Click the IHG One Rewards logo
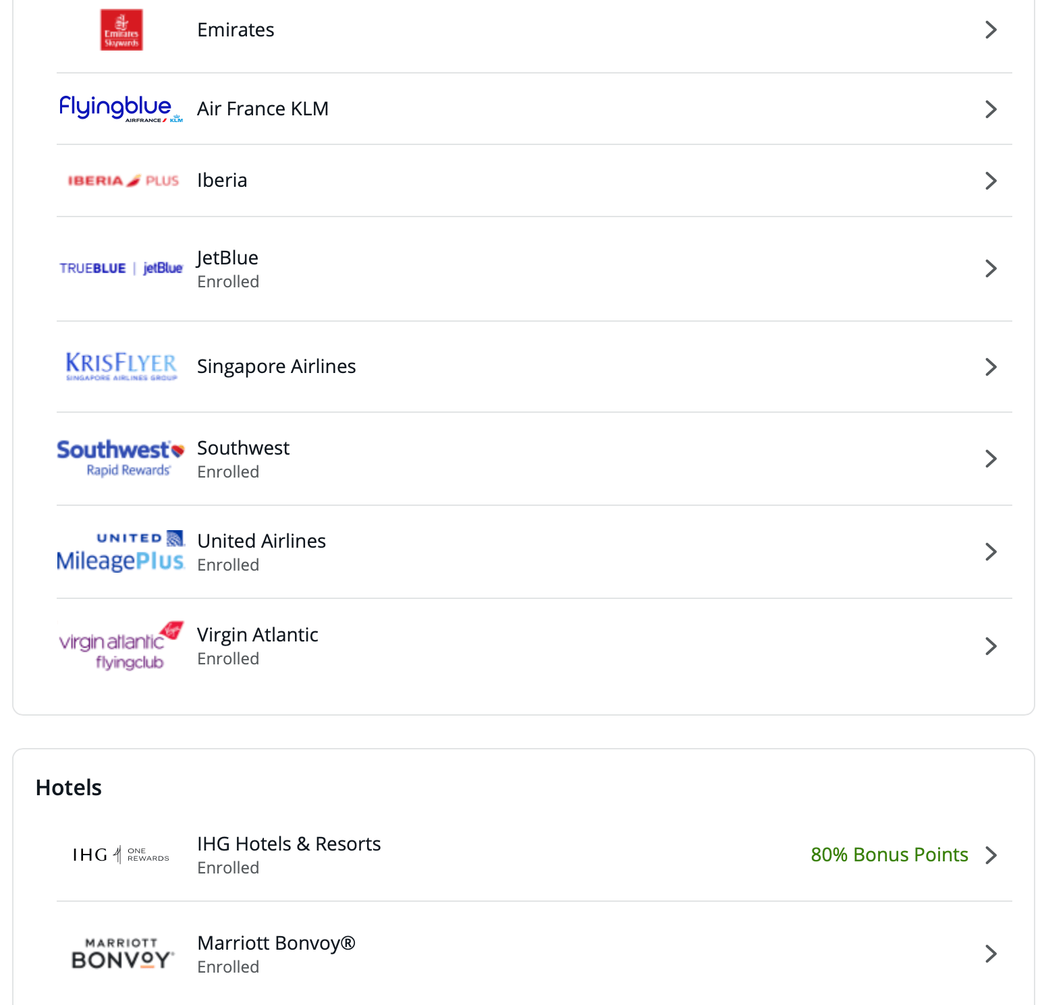The width and height of the screenshot is (1042, 1005). click(121, 855)
